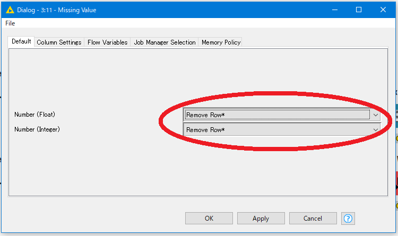Image resolution: width=398 pixels, height=236 pixels.
Task: Maximize the Missing Value dialog window
Action: click(358, 10)
